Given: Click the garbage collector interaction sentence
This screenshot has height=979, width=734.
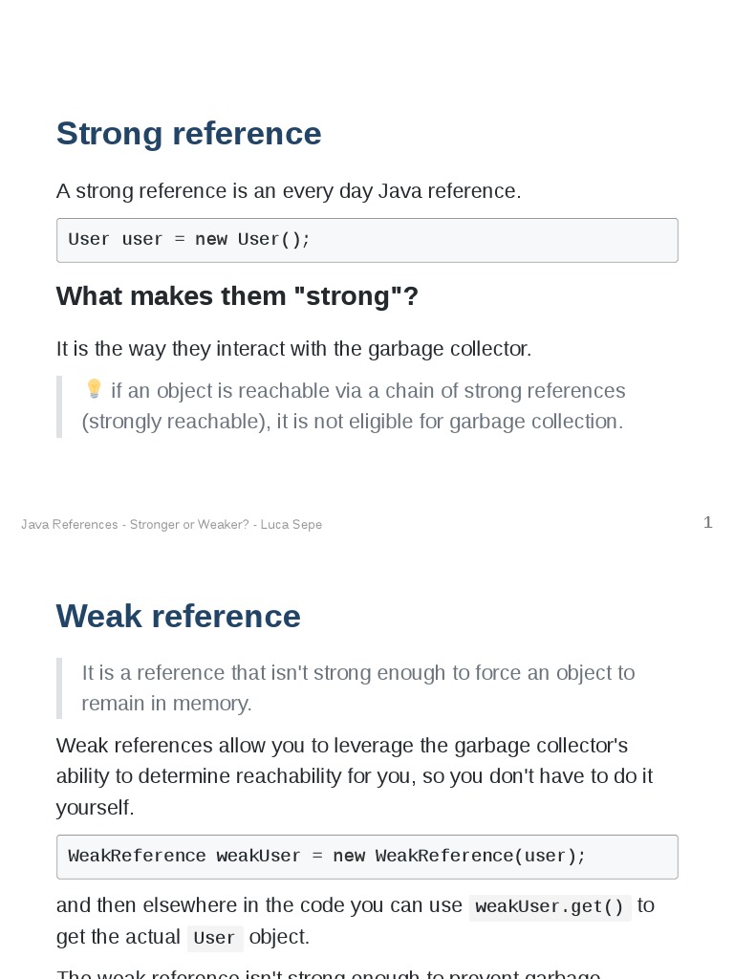Looking at the screenshot, I should [x=293, y=349].
